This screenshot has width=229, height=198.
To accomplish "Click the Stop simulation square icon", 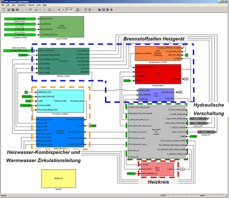I will point(63,10).
